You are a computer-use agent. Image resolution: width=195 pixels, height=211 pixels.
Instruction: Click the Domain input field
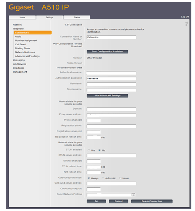click(111, 109)
